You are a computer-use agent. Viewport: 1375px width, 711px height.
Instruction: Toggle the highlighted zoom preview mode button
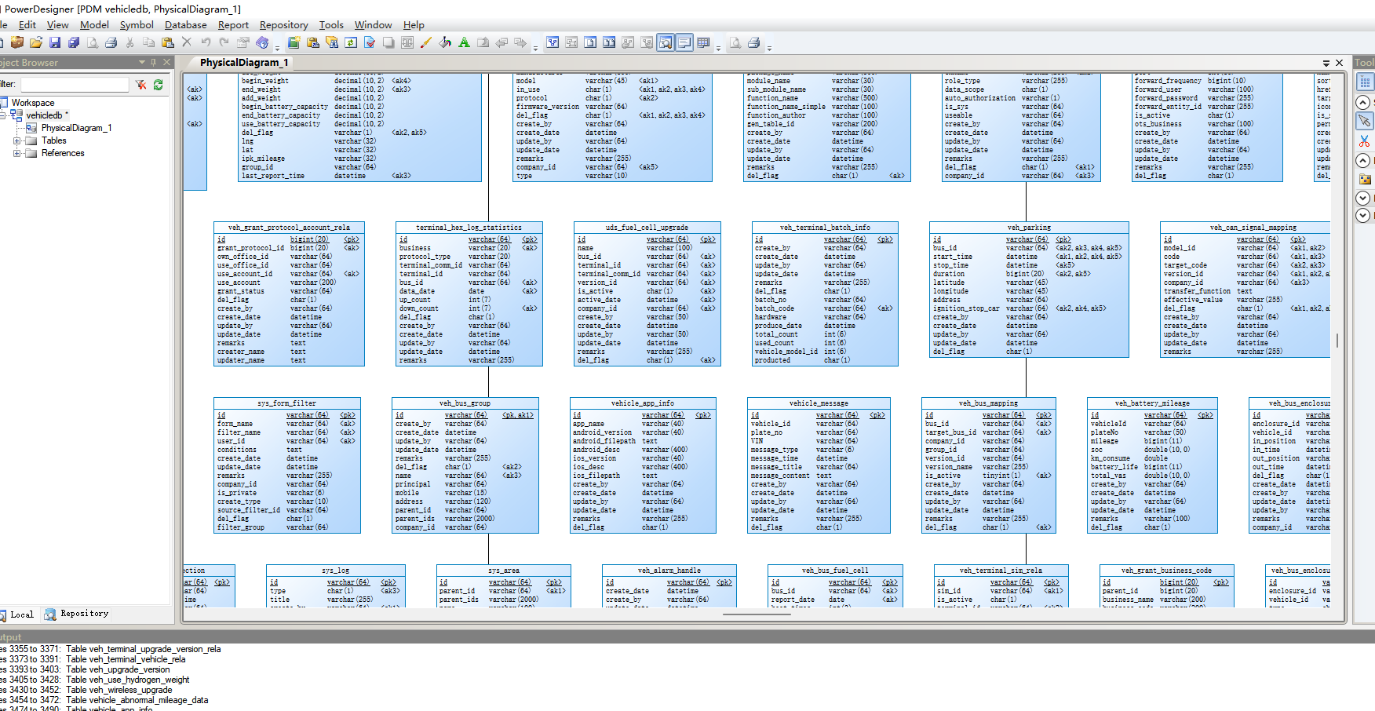(666, 42)
